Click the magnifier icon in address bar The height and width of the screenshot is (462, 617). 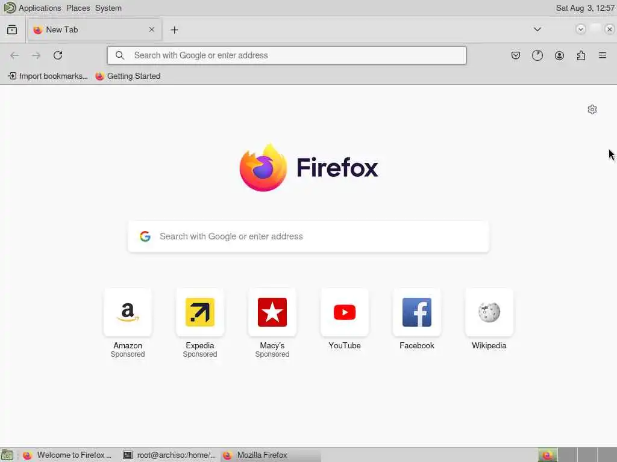point(120,55)
